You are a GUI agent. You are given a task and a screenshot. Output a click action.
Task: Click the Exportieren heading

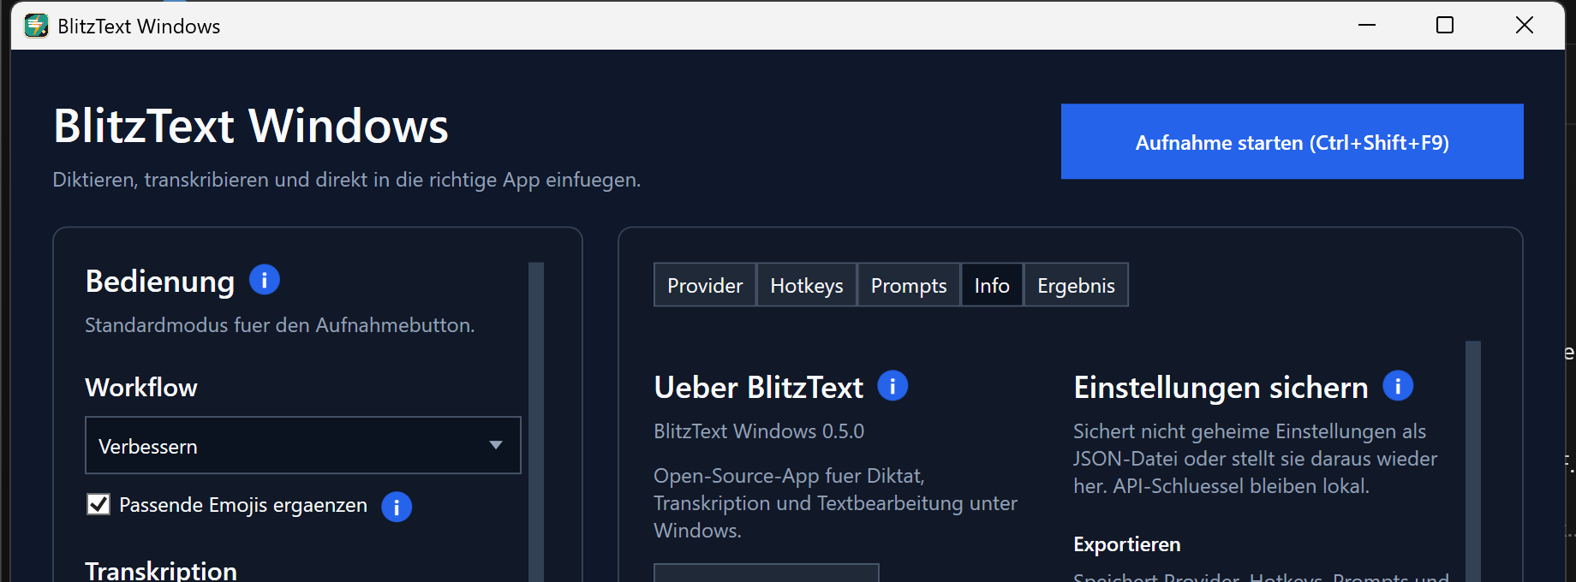(x=1126, y=544)
